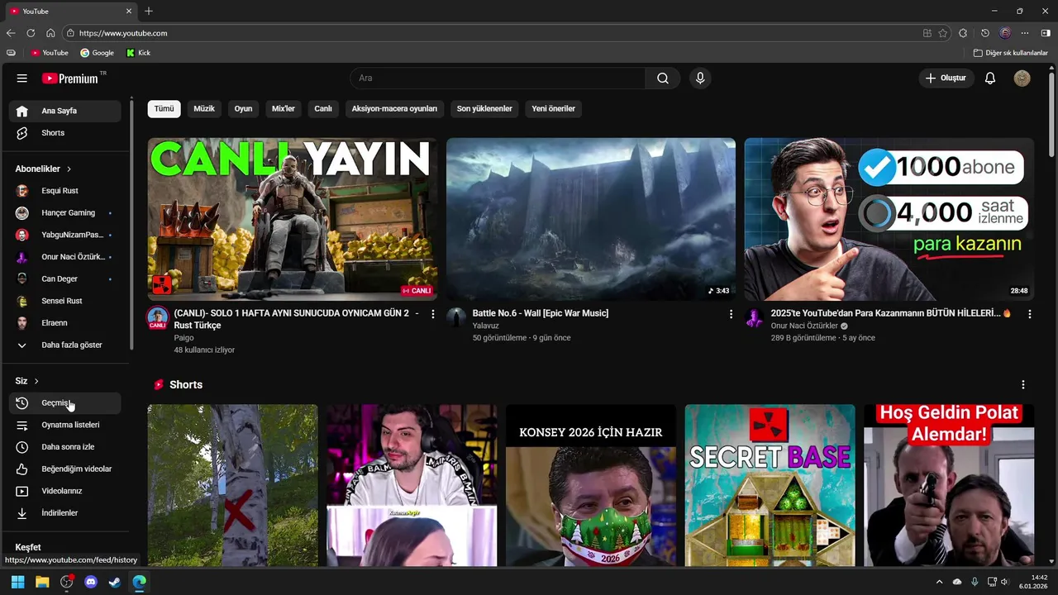Open Elraenn channel subscription
The width and height of the screenshot is (1058, 595).
(x=65, y=323)
